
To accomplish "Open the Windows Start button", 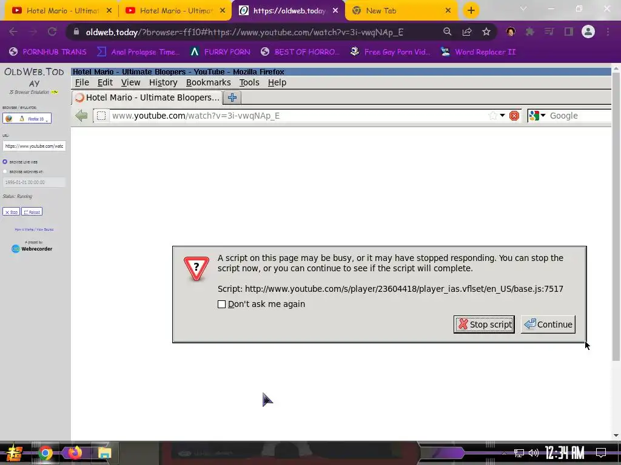I will click(x=13, y=453).
